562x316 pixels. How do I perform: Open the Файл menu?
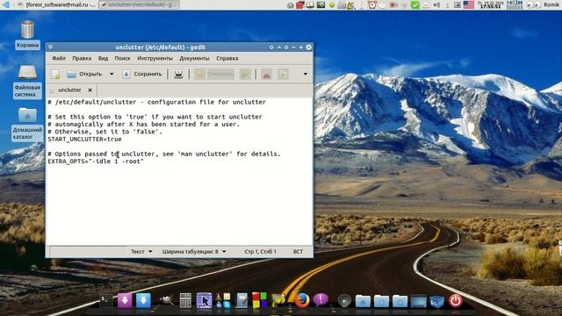(59, 58)
